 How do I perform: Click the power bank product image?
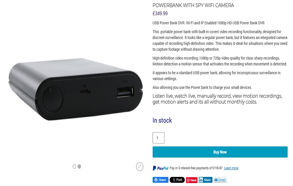(76, 89)
